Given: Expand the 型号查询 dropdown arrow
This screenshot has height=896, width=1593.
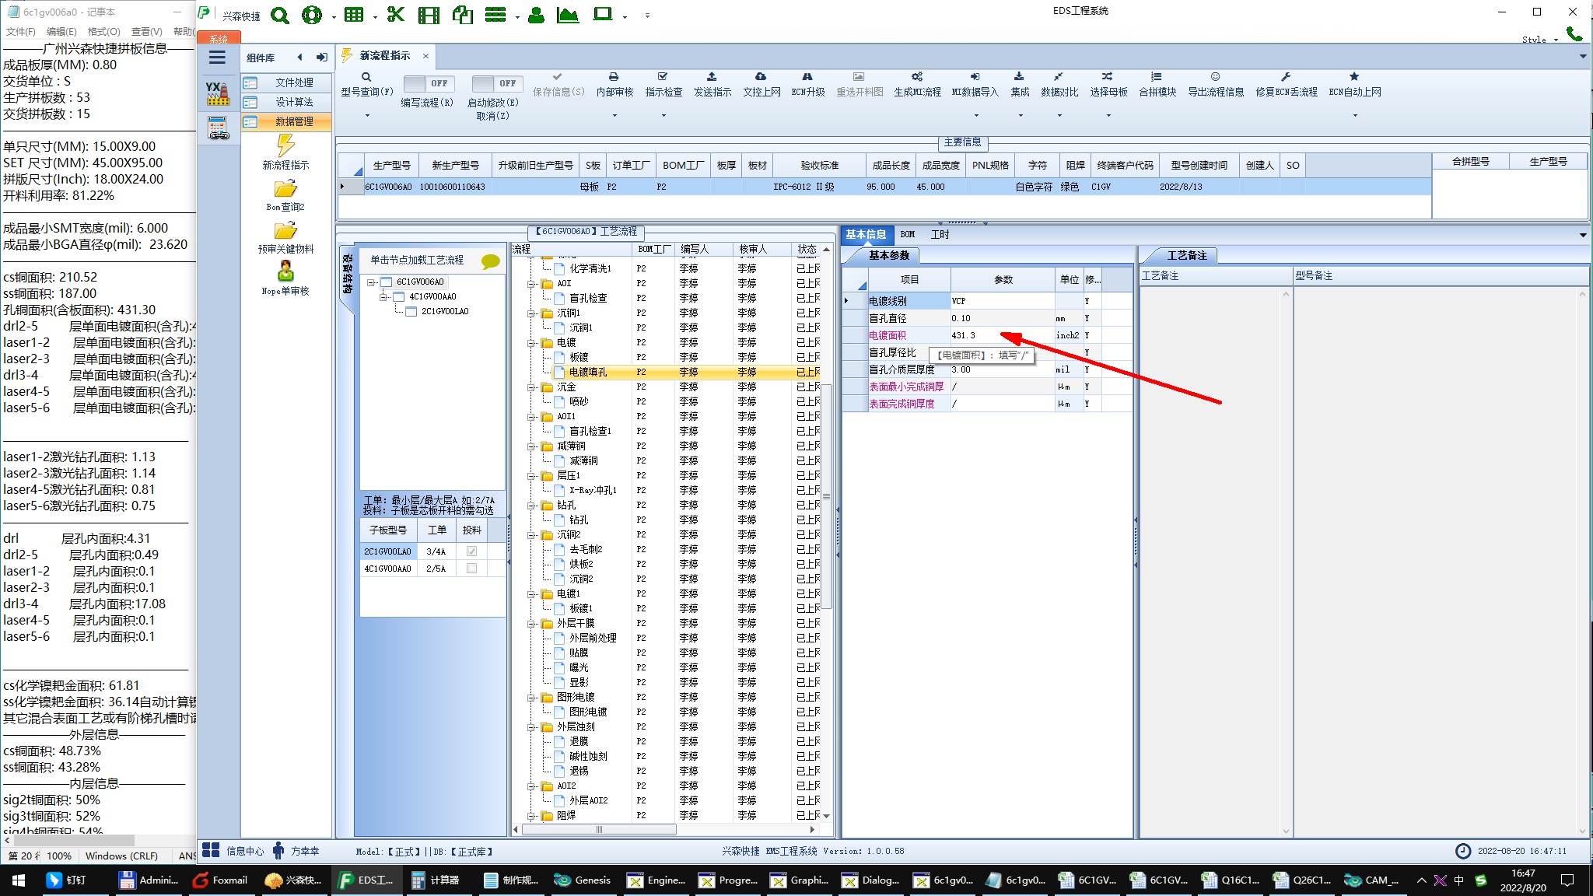Looking at the screenshot, I should (x=367, y=116).
